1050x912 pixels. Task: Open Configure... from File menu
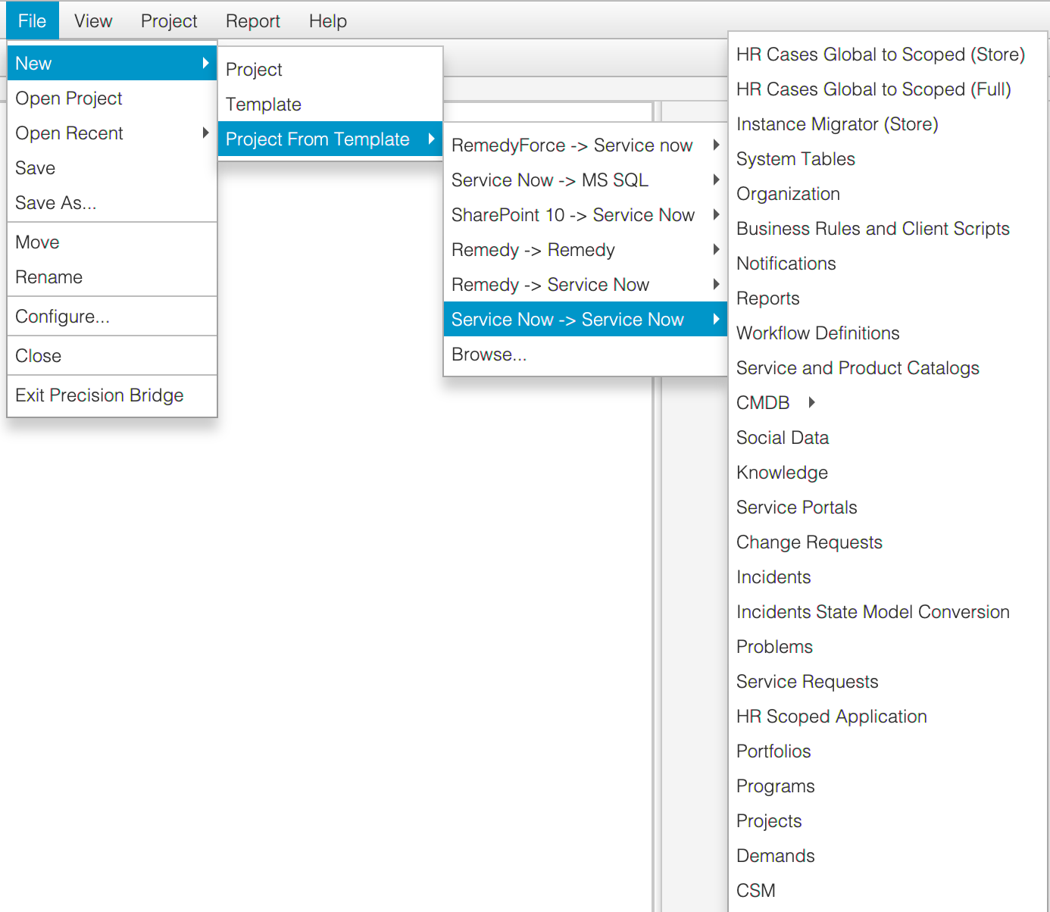pyautogui.click(x=112, y=316)
